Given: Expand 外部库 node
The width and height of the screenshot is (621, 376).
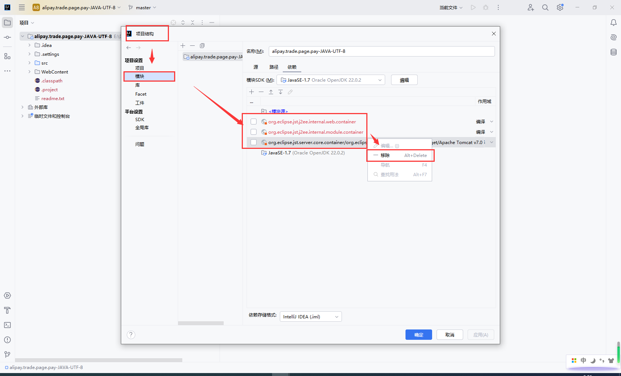Looking at the screenshot, I should click(23, 107).
